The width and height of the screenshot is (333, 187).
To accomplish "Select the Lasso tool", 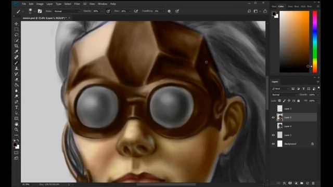I will [16, 35].
